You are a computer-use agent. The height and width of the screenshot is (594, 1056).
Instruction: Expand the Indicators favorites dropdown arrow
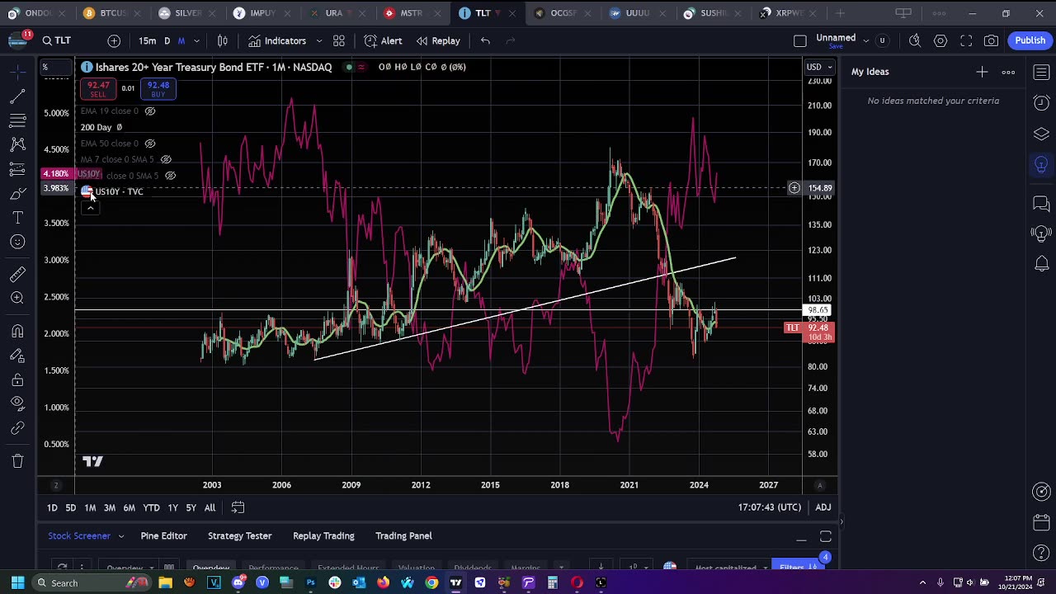click(318, 40)
